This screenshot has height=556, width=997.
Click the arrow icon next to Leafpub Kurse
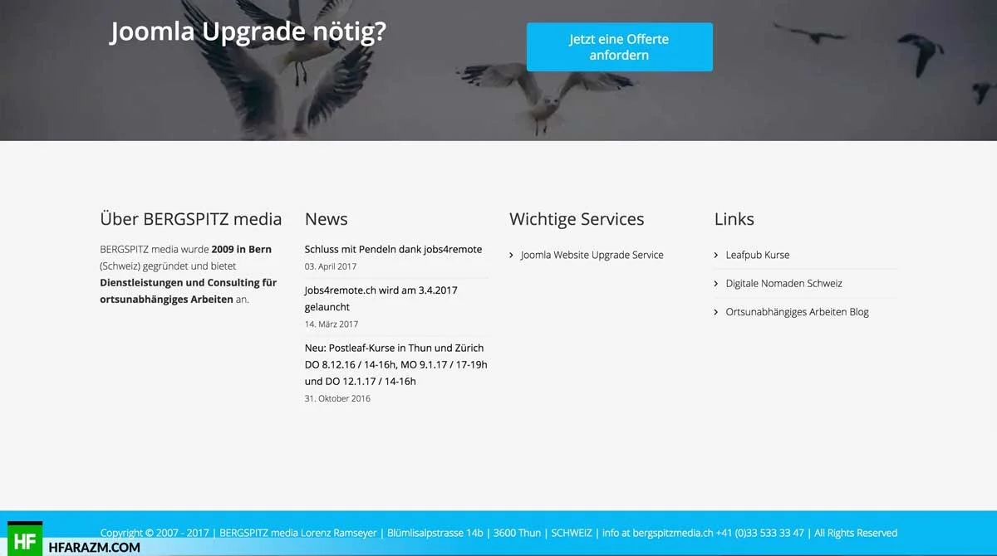click(716, 256)
